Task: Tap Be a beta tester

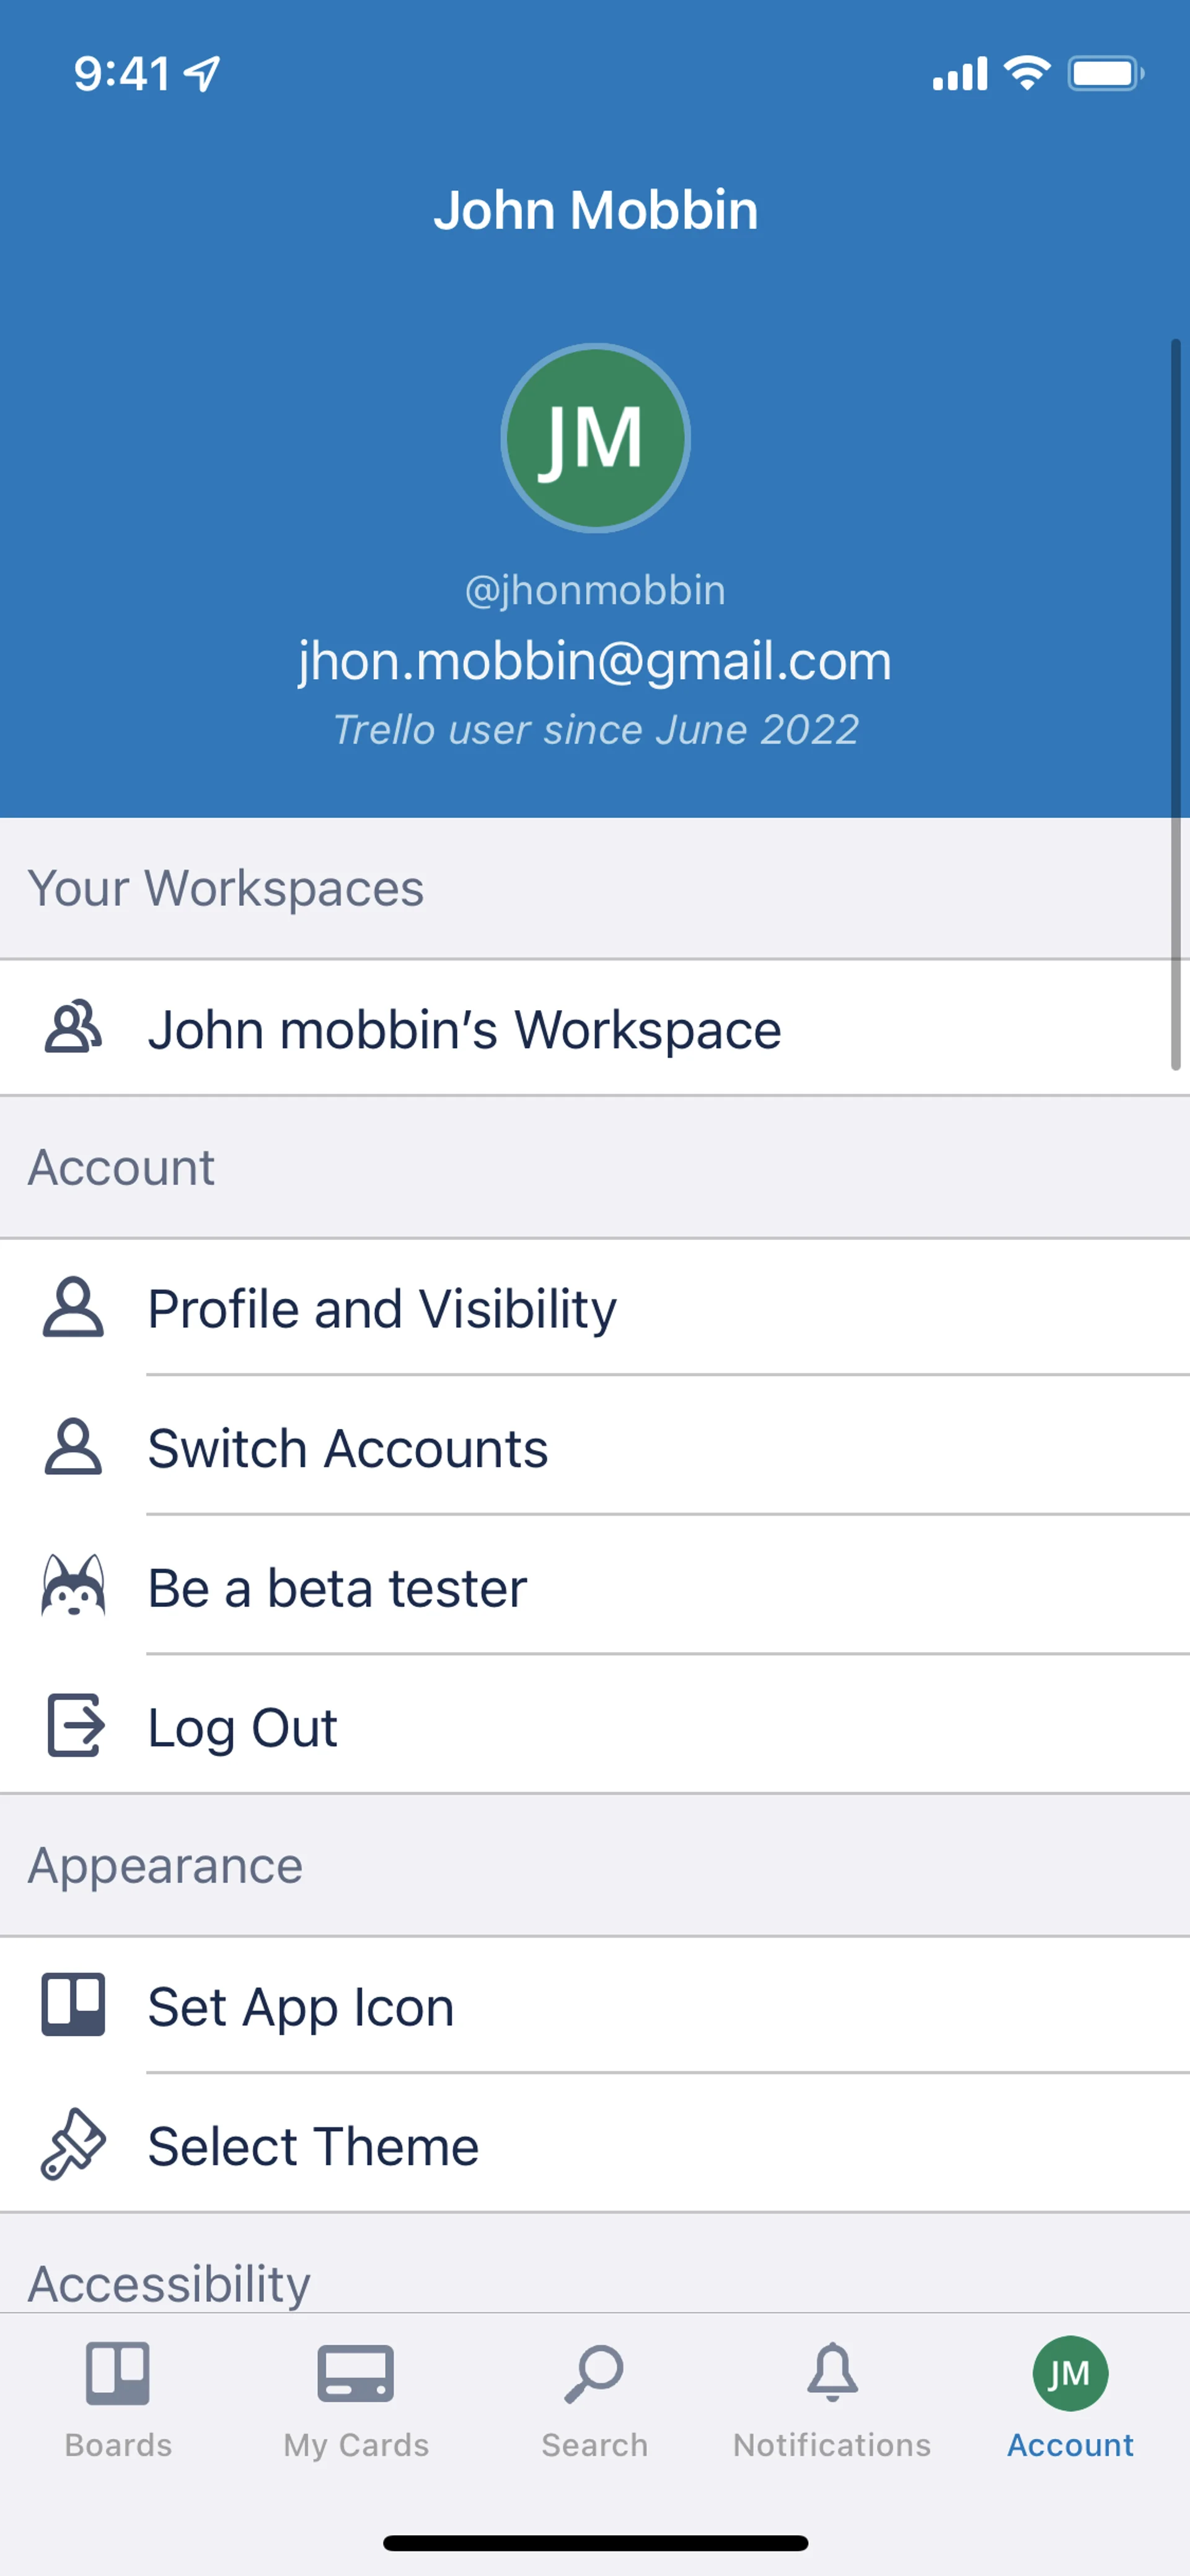Action: (x=337, y=1588)
